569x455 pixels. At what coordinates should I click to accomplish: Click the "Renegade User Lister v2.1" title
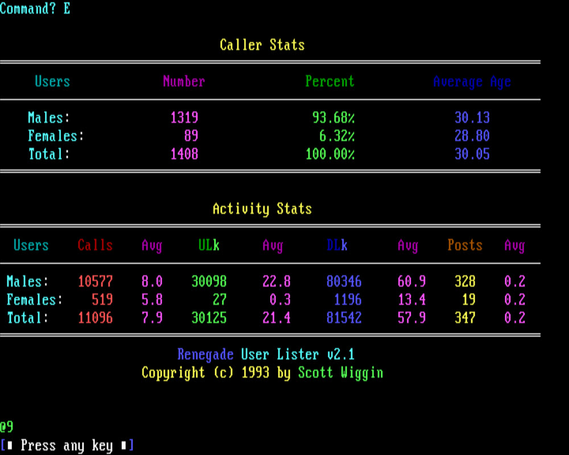coord(266,354)
